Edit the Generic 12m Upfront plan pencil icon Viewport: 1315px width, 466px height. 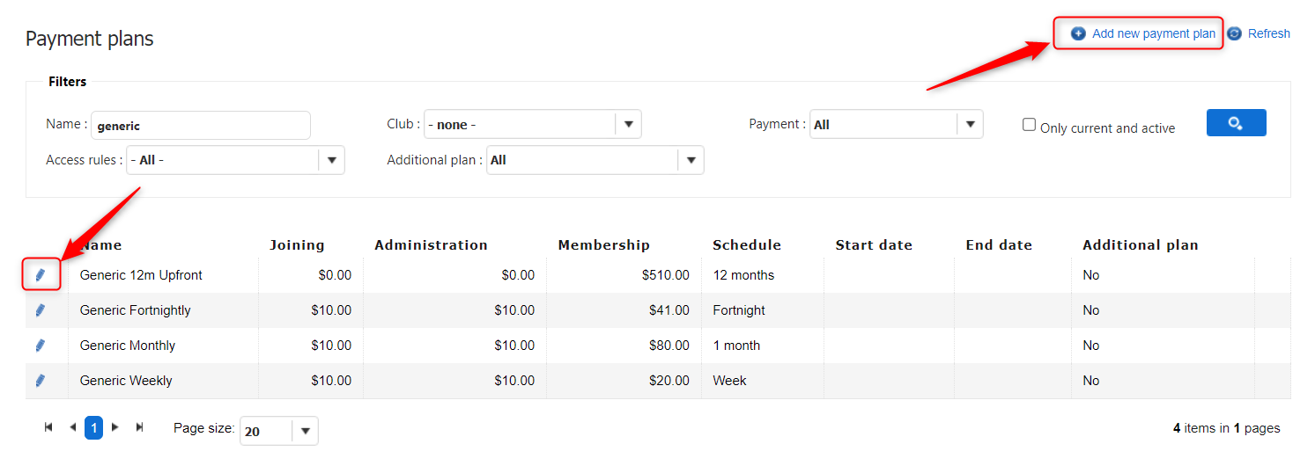[x=41, y=275]
